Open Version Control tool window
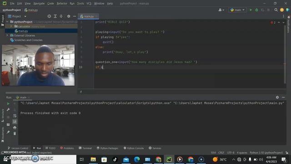291x164 pixels. click(x=18, y=148)
